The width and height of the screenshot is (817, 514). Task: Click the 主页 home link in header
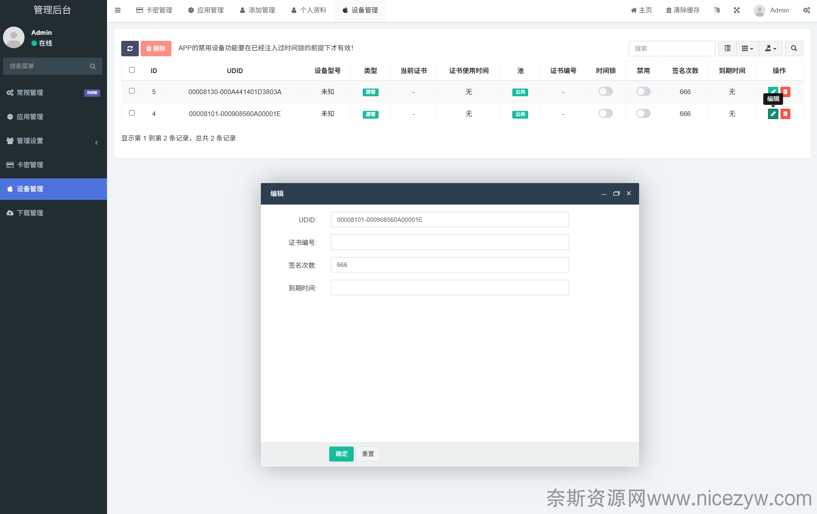click(641, 10)
